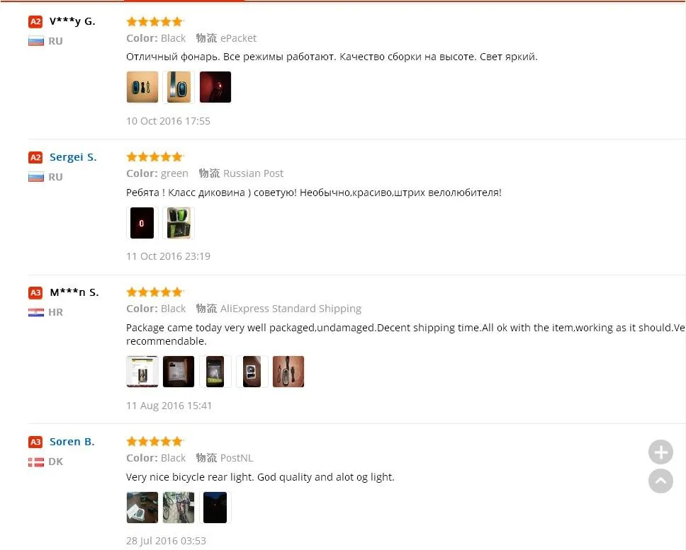Open Soren's dark night light photo

pyautogui.click(x=215, y=508)
